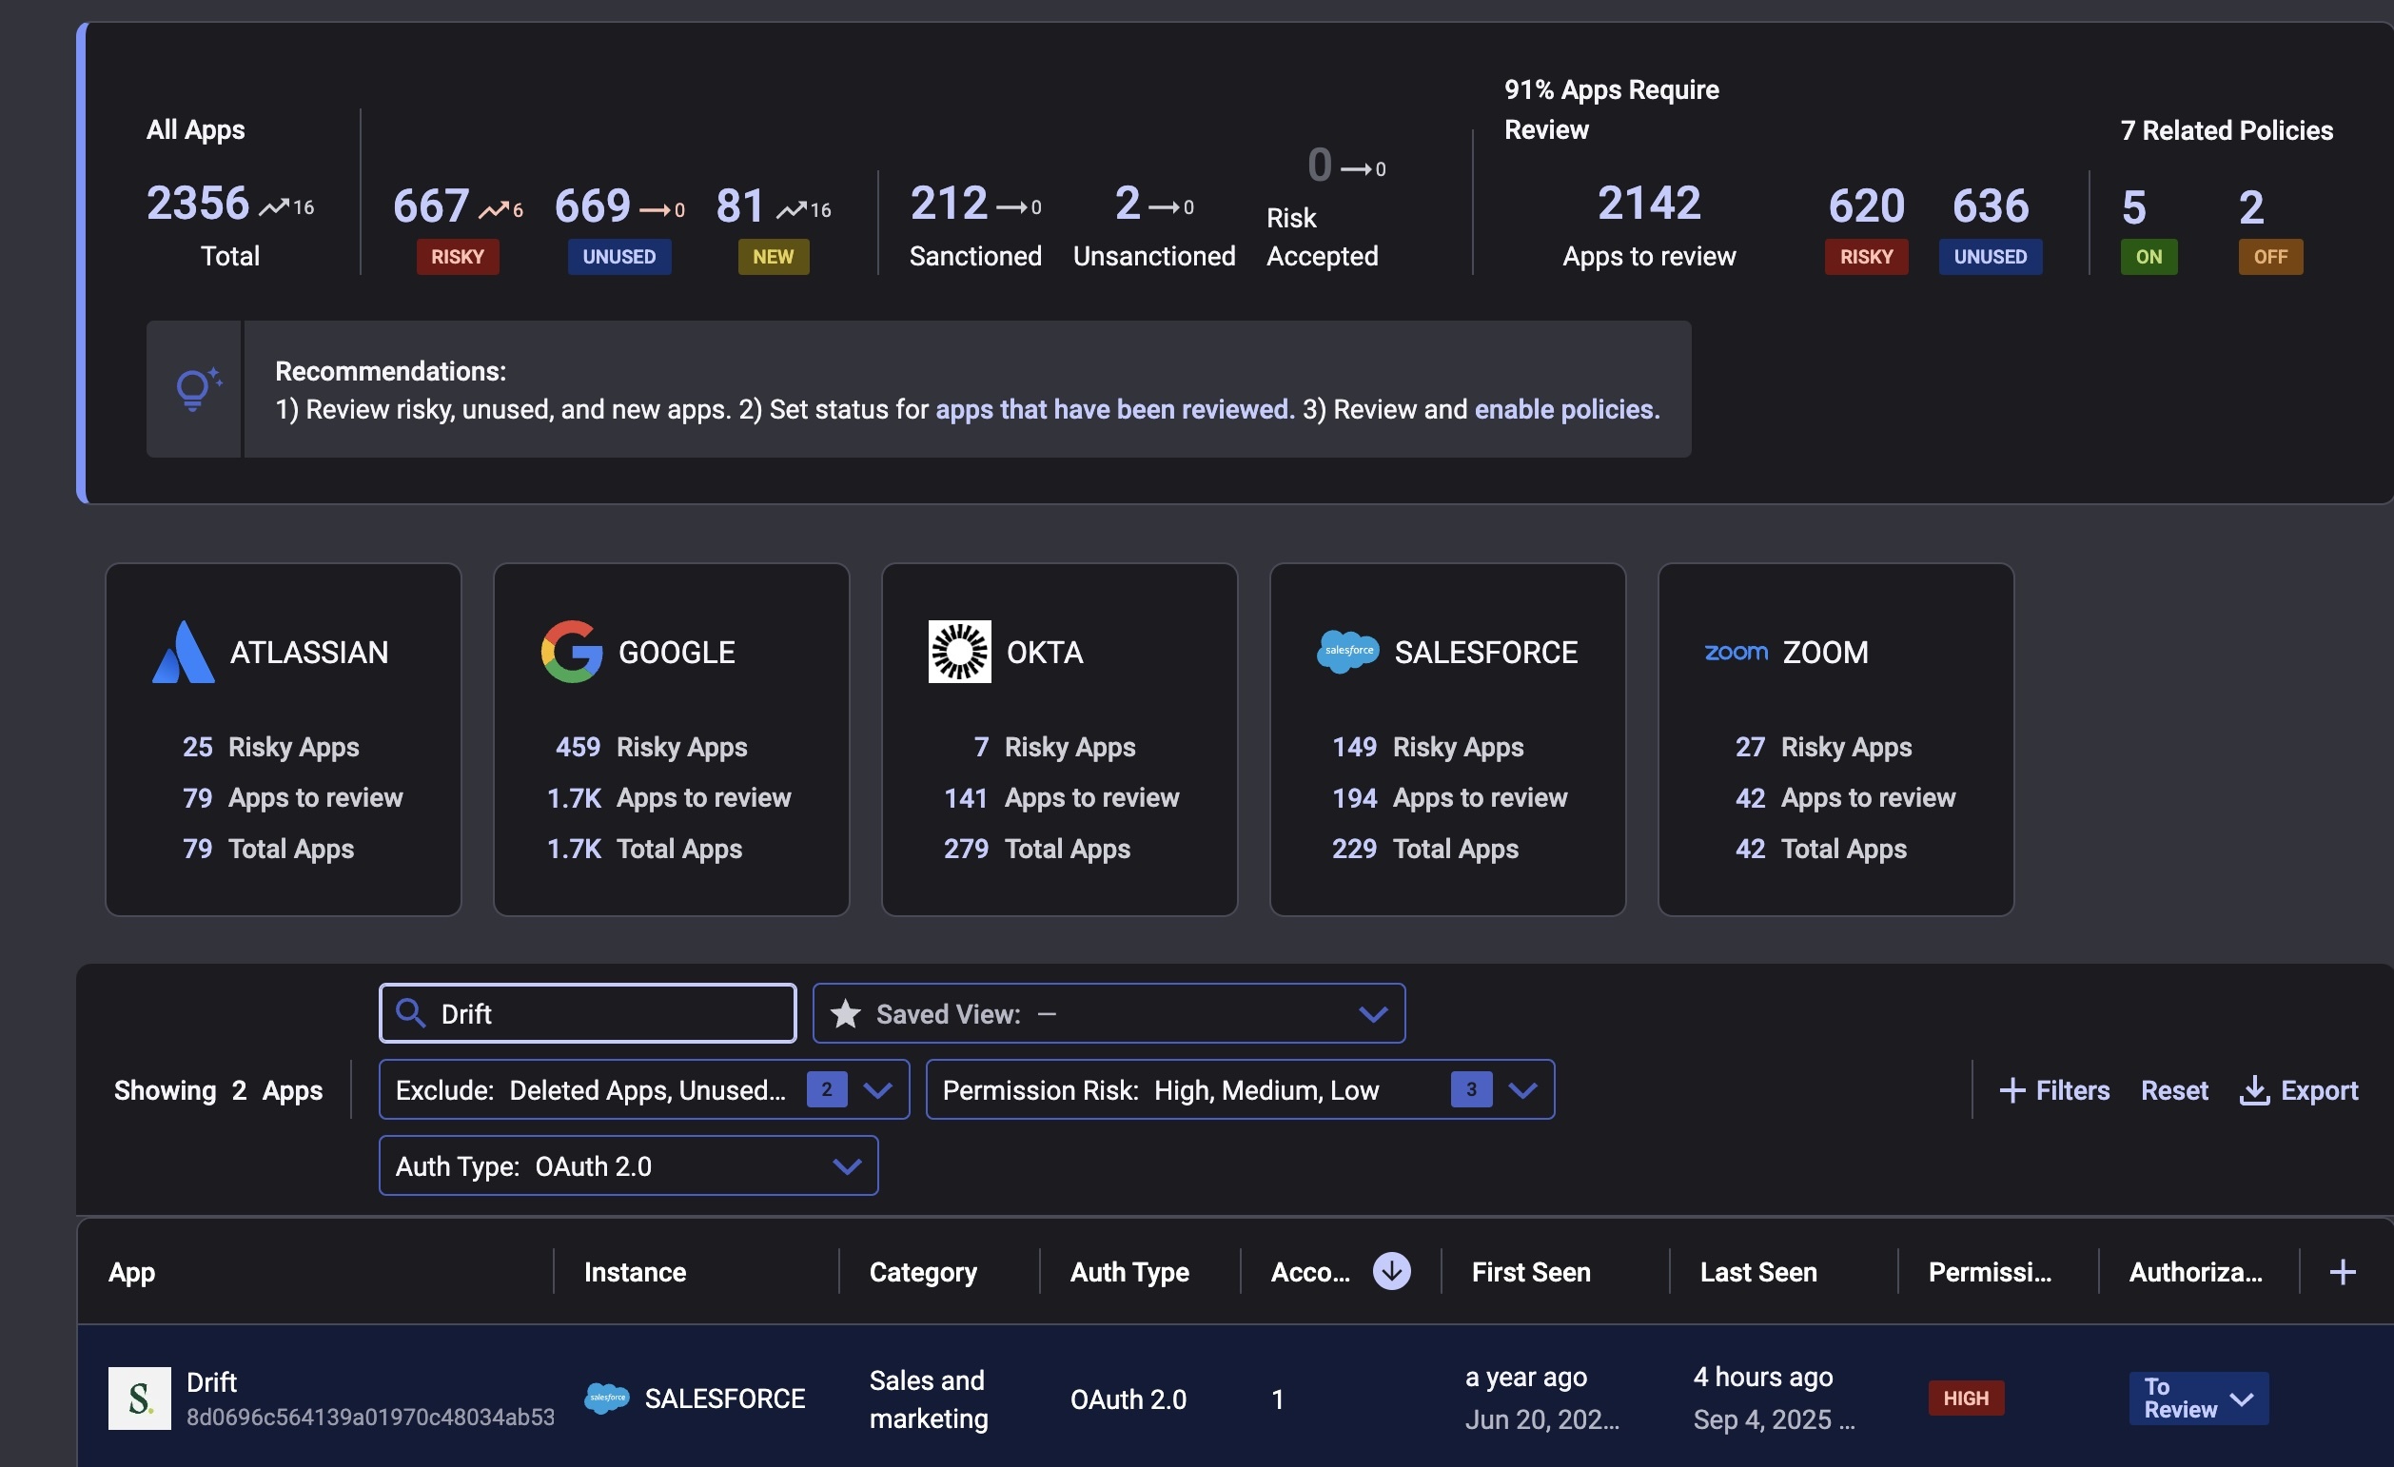Select 229 Total Apps in Salesforce card
Image resolution: width=2394 pixels, height=1467 pixels.
[x=1424, y=849]
